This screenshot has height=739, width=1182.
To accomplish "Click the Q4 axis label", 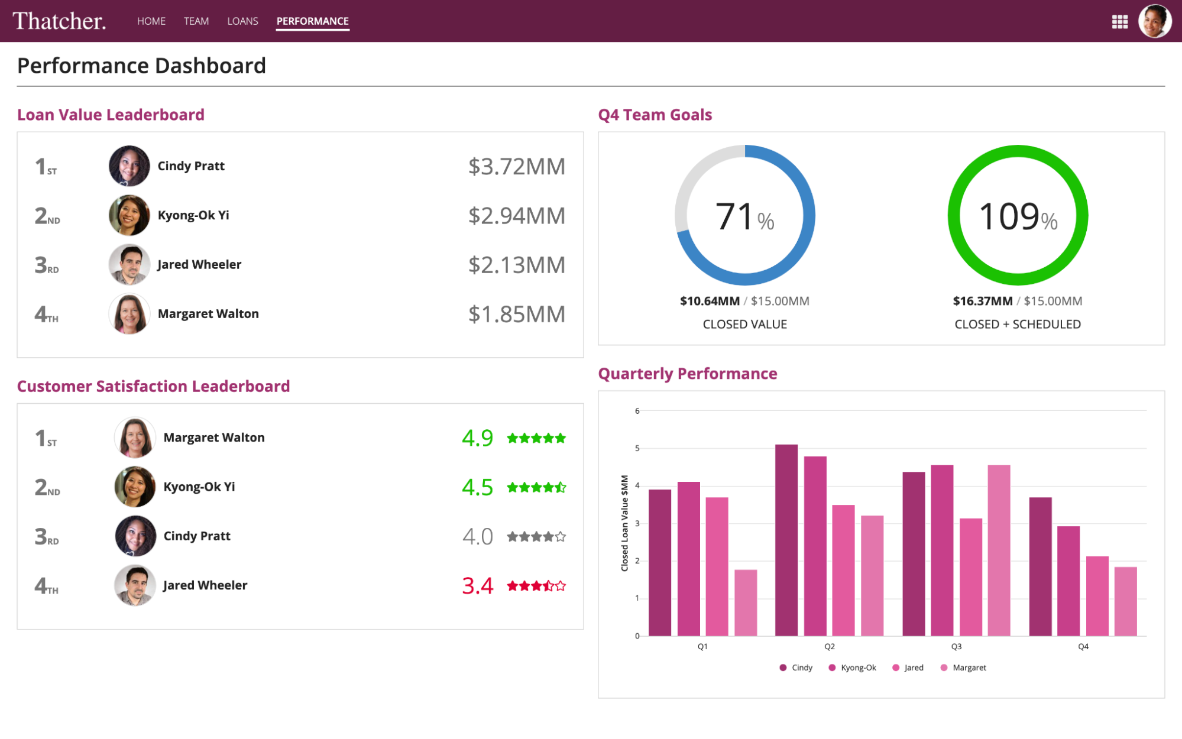I will coord(1083,647).
